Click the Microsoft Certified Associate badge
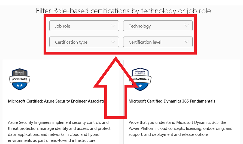Screen dimensions: 243x144 coord(20,79)
